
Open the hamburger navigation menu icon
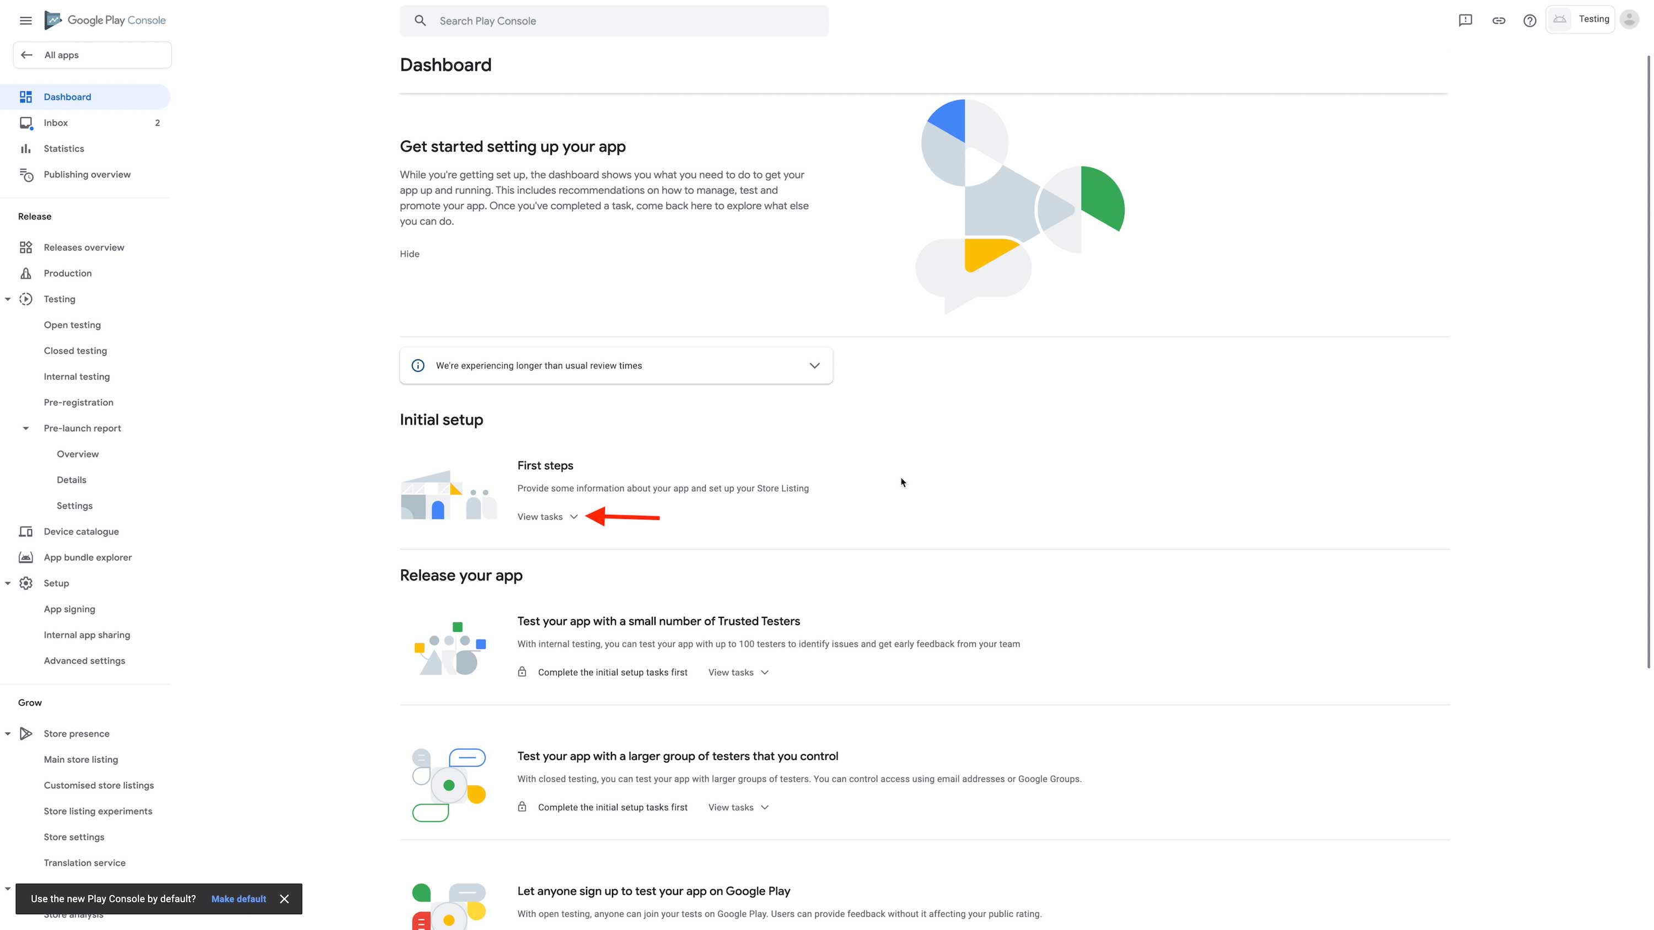26,20
